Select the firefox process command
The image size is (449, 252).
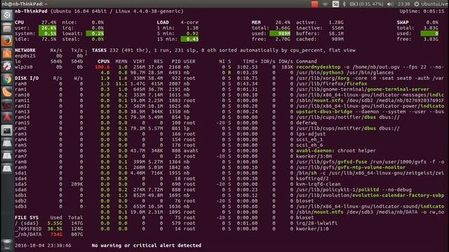332,84
